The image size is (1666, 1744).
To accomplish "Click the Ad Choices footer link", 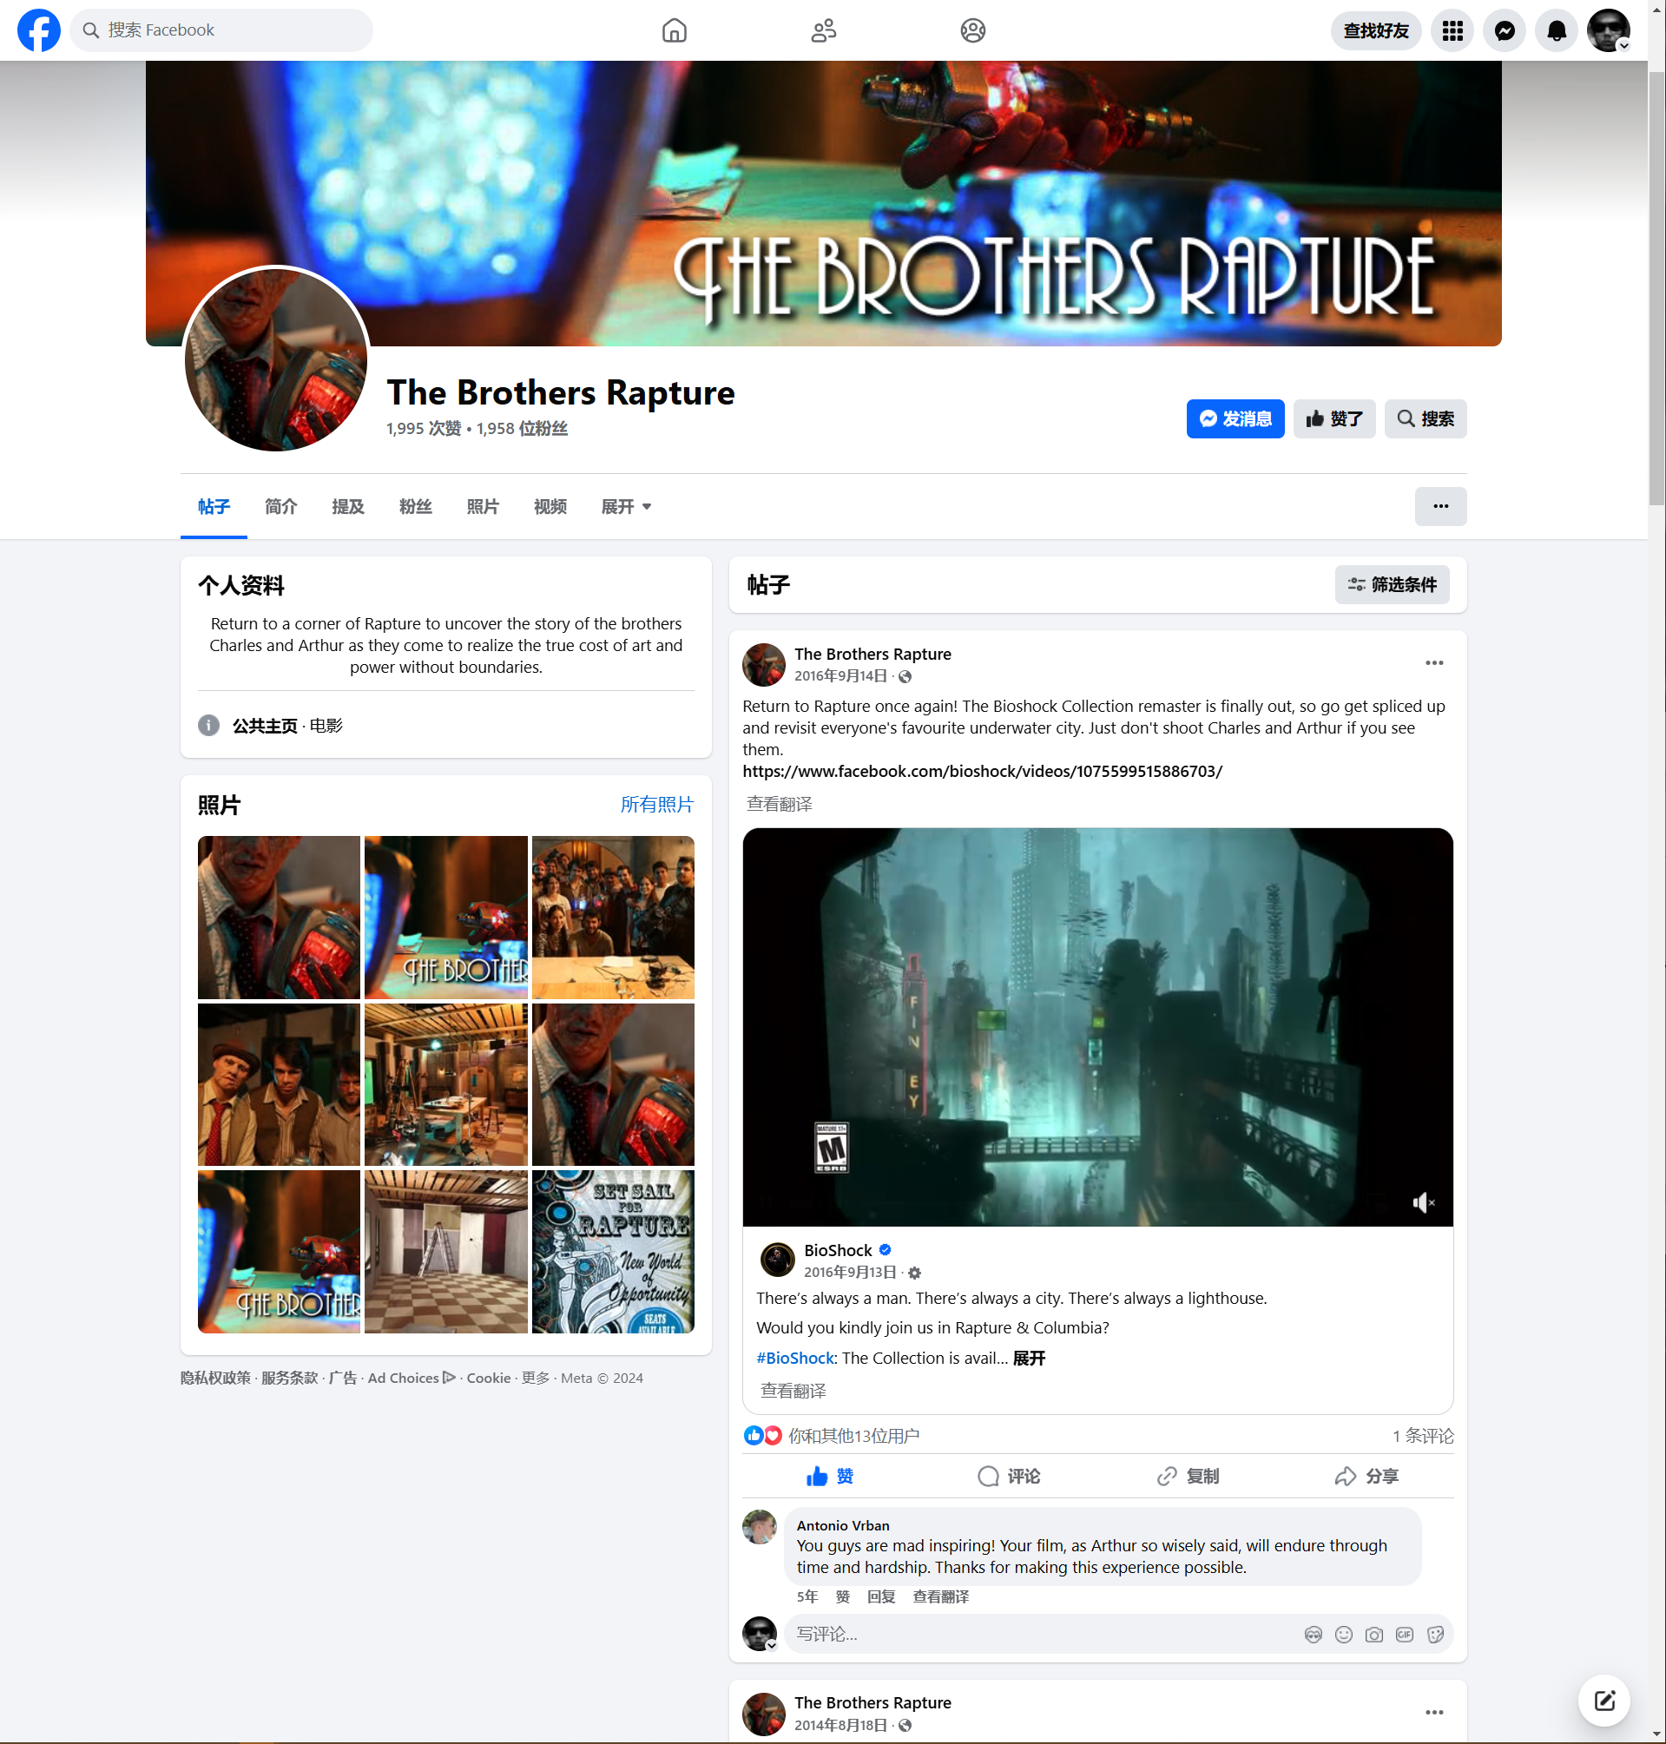I will click(x=412, y=1378).
